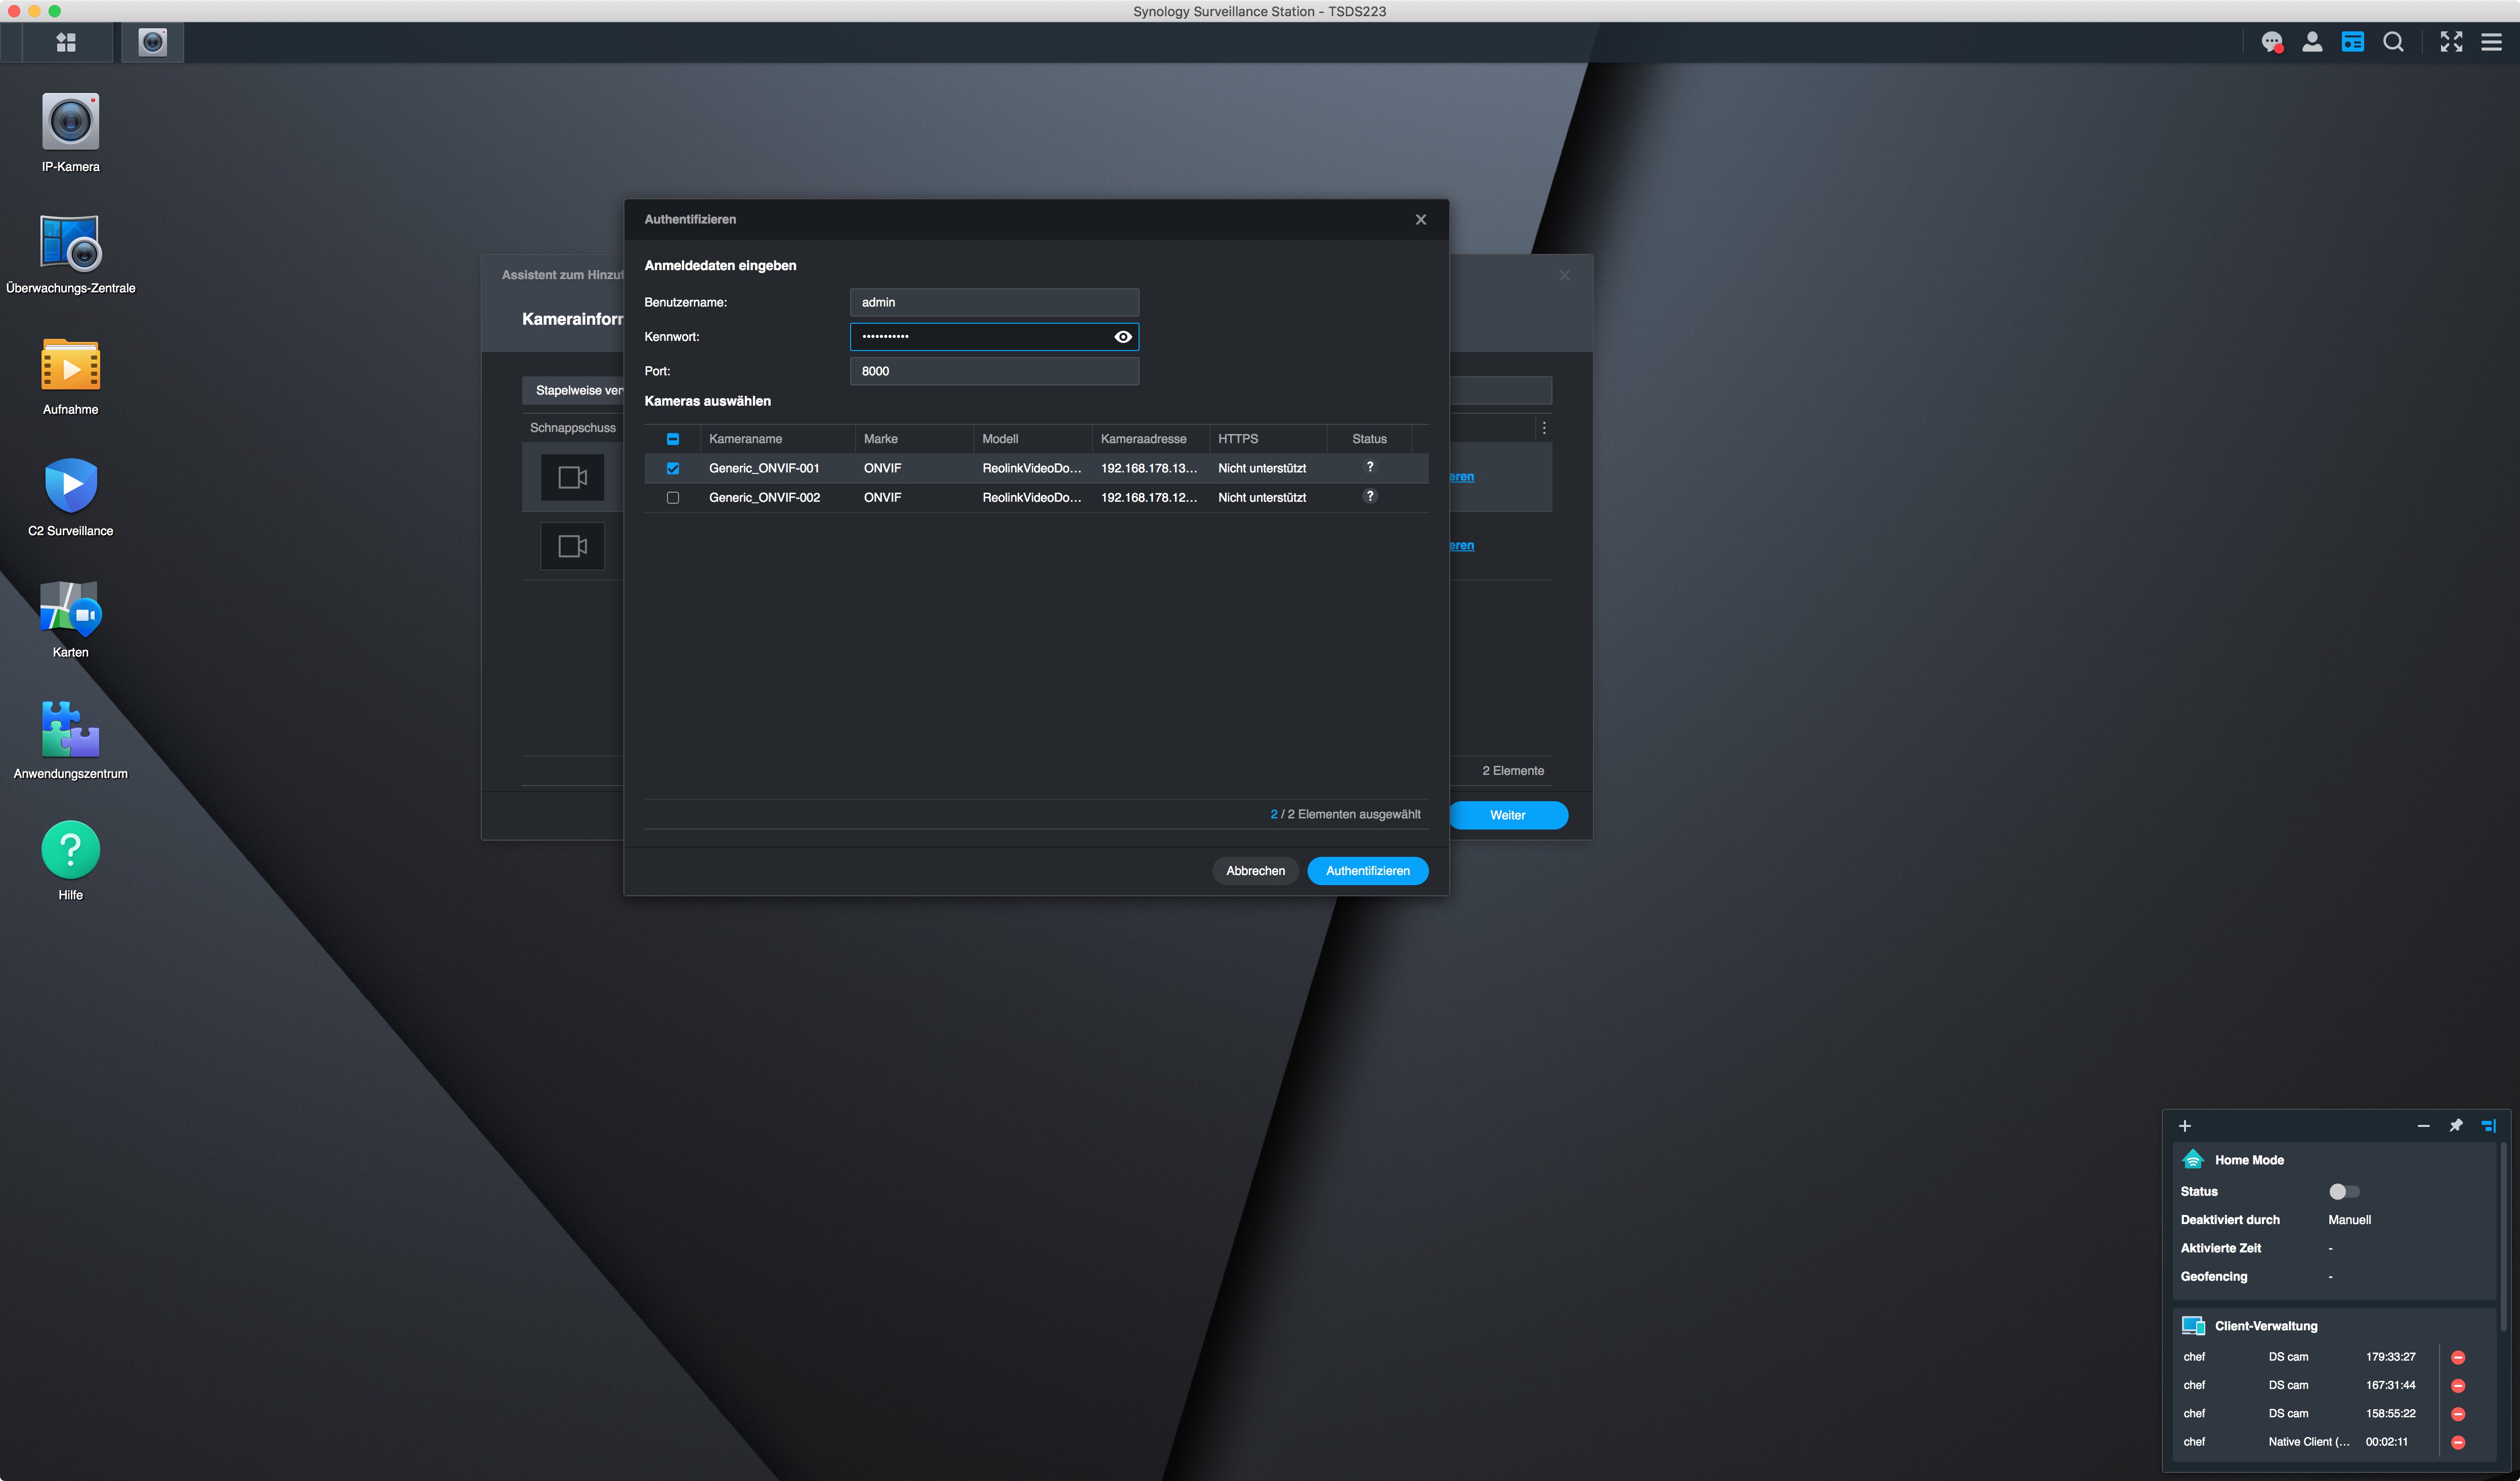Open the Anwendungszentrum puzzle icon
The height and width of the screenshot is (1481, 2520).
coord(70,728)
